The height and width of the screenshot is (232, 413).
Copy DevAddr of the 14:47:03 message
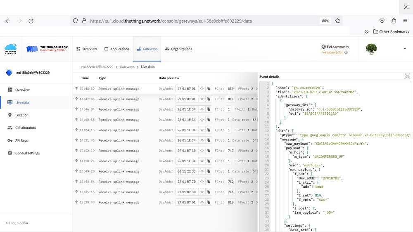pyautogui.click(x=209, y=99)
